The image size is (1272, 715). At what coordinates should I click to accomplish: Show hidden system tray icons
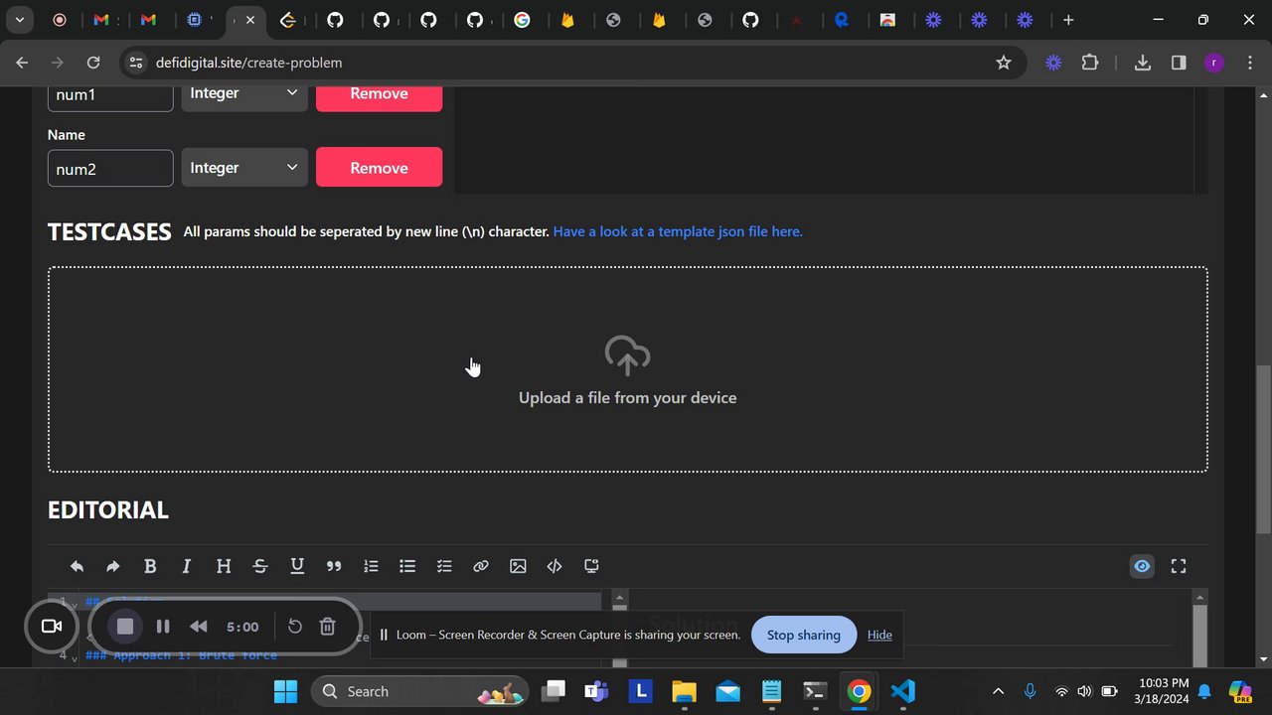click(x=999, y=691)
